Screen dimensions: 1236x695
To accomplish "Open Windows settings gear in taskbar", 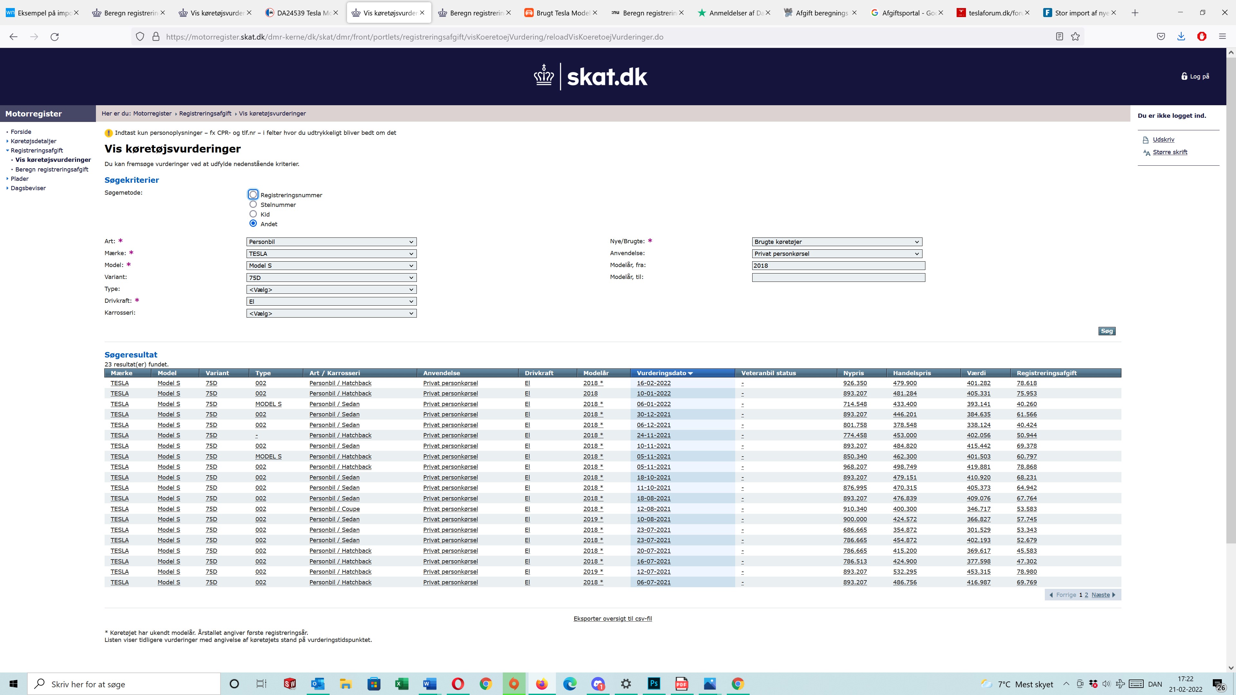I will click(626, 683).
